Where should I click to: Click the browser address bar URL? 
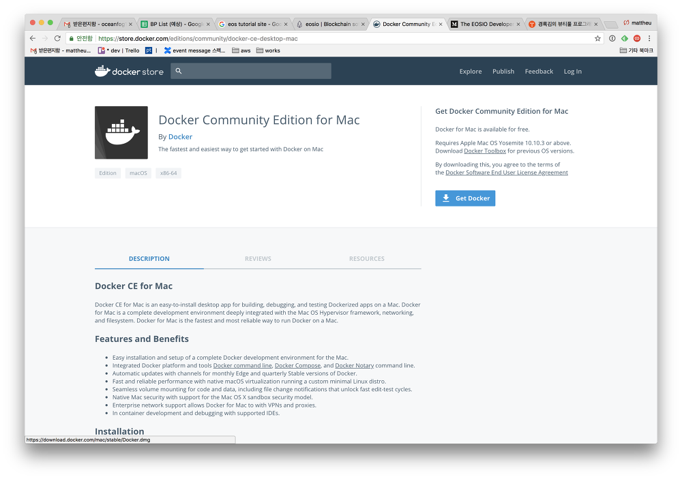point(198,38)
